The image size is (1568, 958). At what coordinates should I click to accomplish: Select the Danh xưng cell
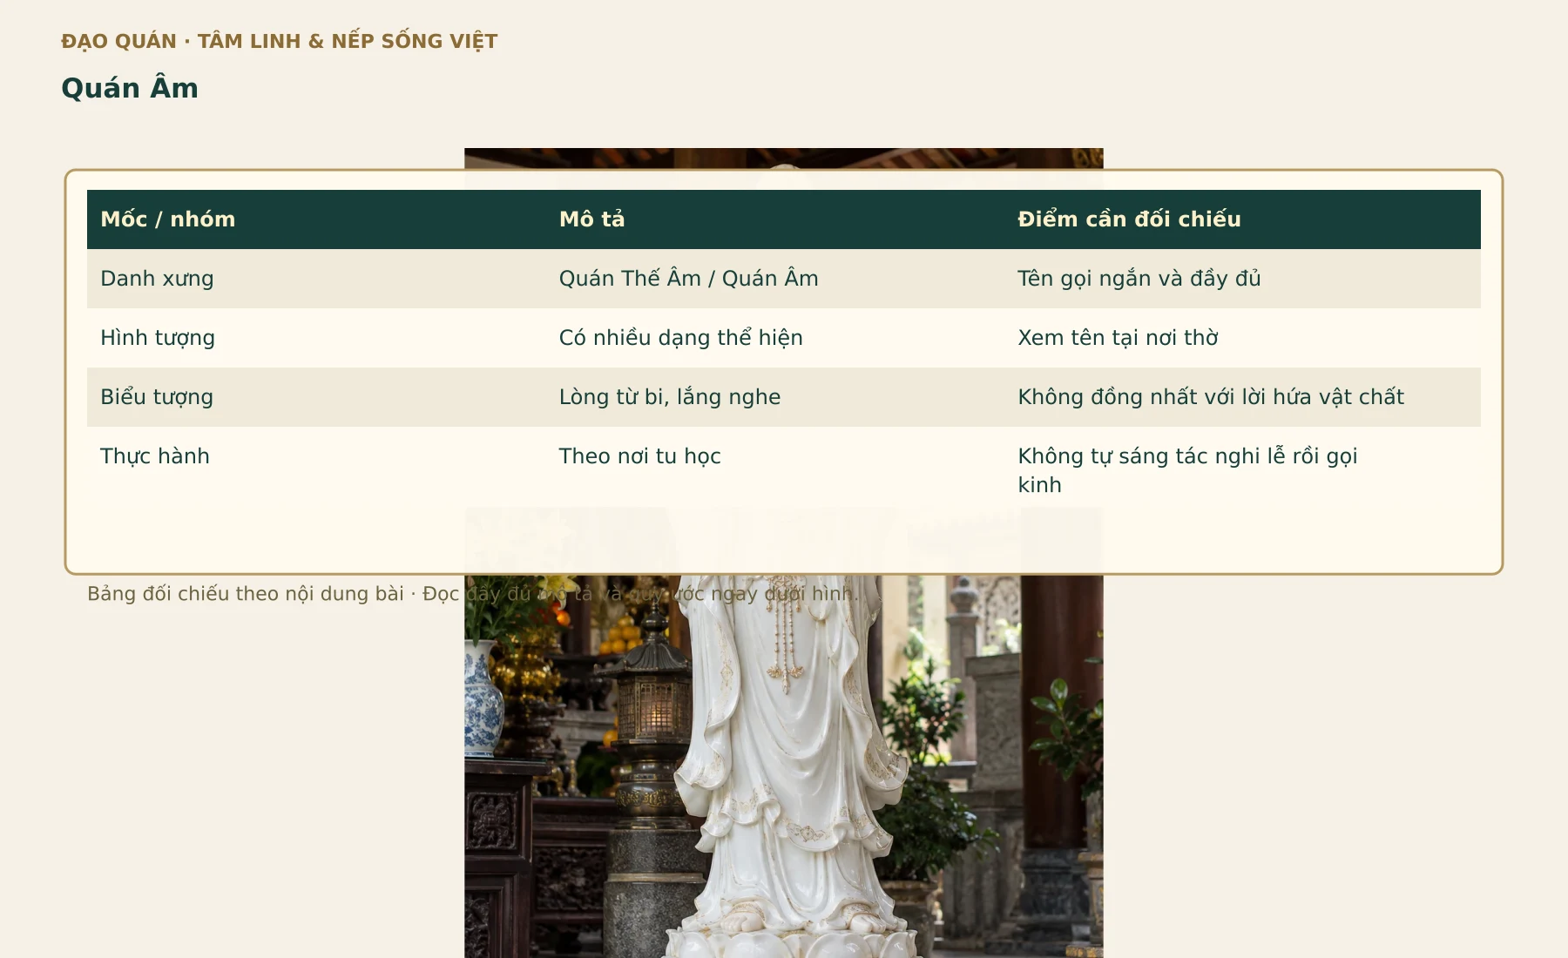point(316,279)
